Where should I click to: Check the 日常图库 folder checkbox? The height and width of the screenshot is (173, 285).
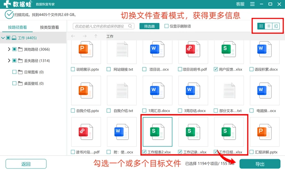[x=14, y=72]
